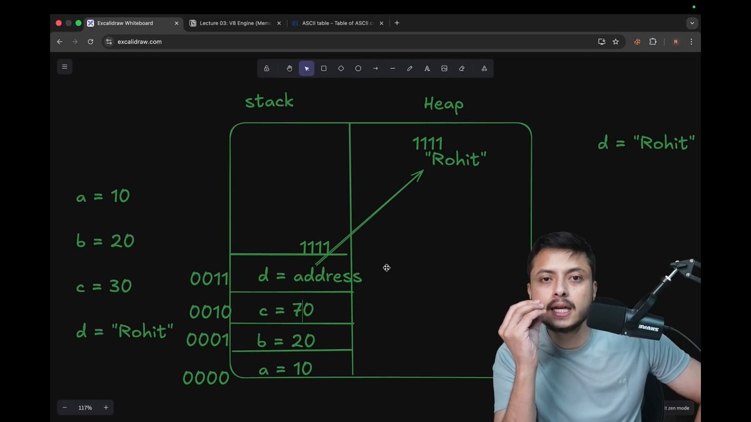This screenshot has width=751, height=422.
Task: Select the Diamond shape tool
Action: point(341,69)
